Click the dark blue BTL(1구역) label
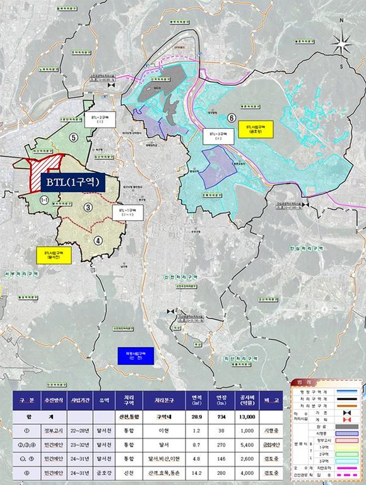Screen dimensions: 366x485 click(x=73, y=183)
